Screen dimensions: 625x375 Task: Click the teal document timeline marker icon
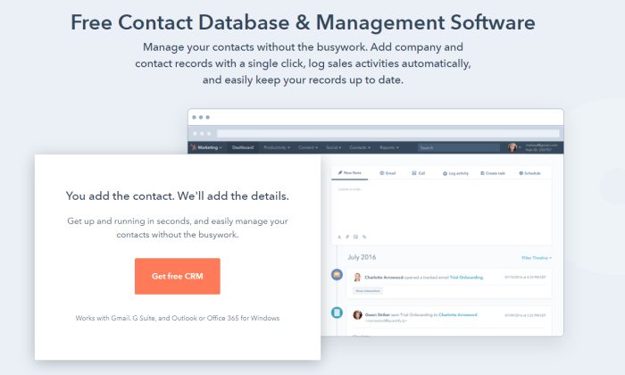(x=337, y=312)
